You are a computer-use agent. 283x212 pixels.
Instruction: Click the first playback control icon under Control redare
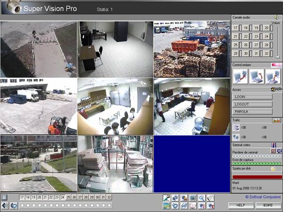pyautogui.click(x=240, y=76)
